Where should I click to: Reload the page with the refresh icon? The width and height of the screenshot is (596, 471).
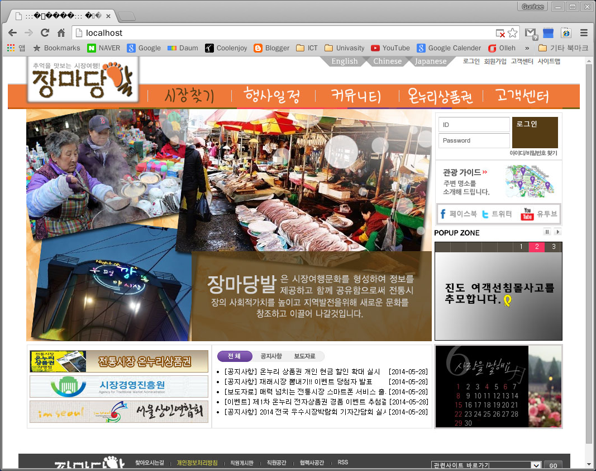[45, 33]
